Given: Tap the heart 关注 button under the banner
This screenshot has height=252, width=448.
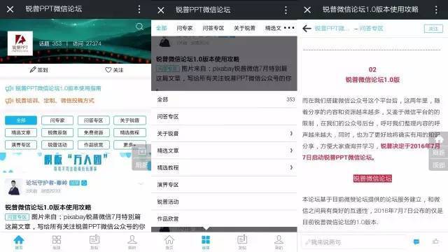Looking at the screenshot, I should [x=114, y=70].
